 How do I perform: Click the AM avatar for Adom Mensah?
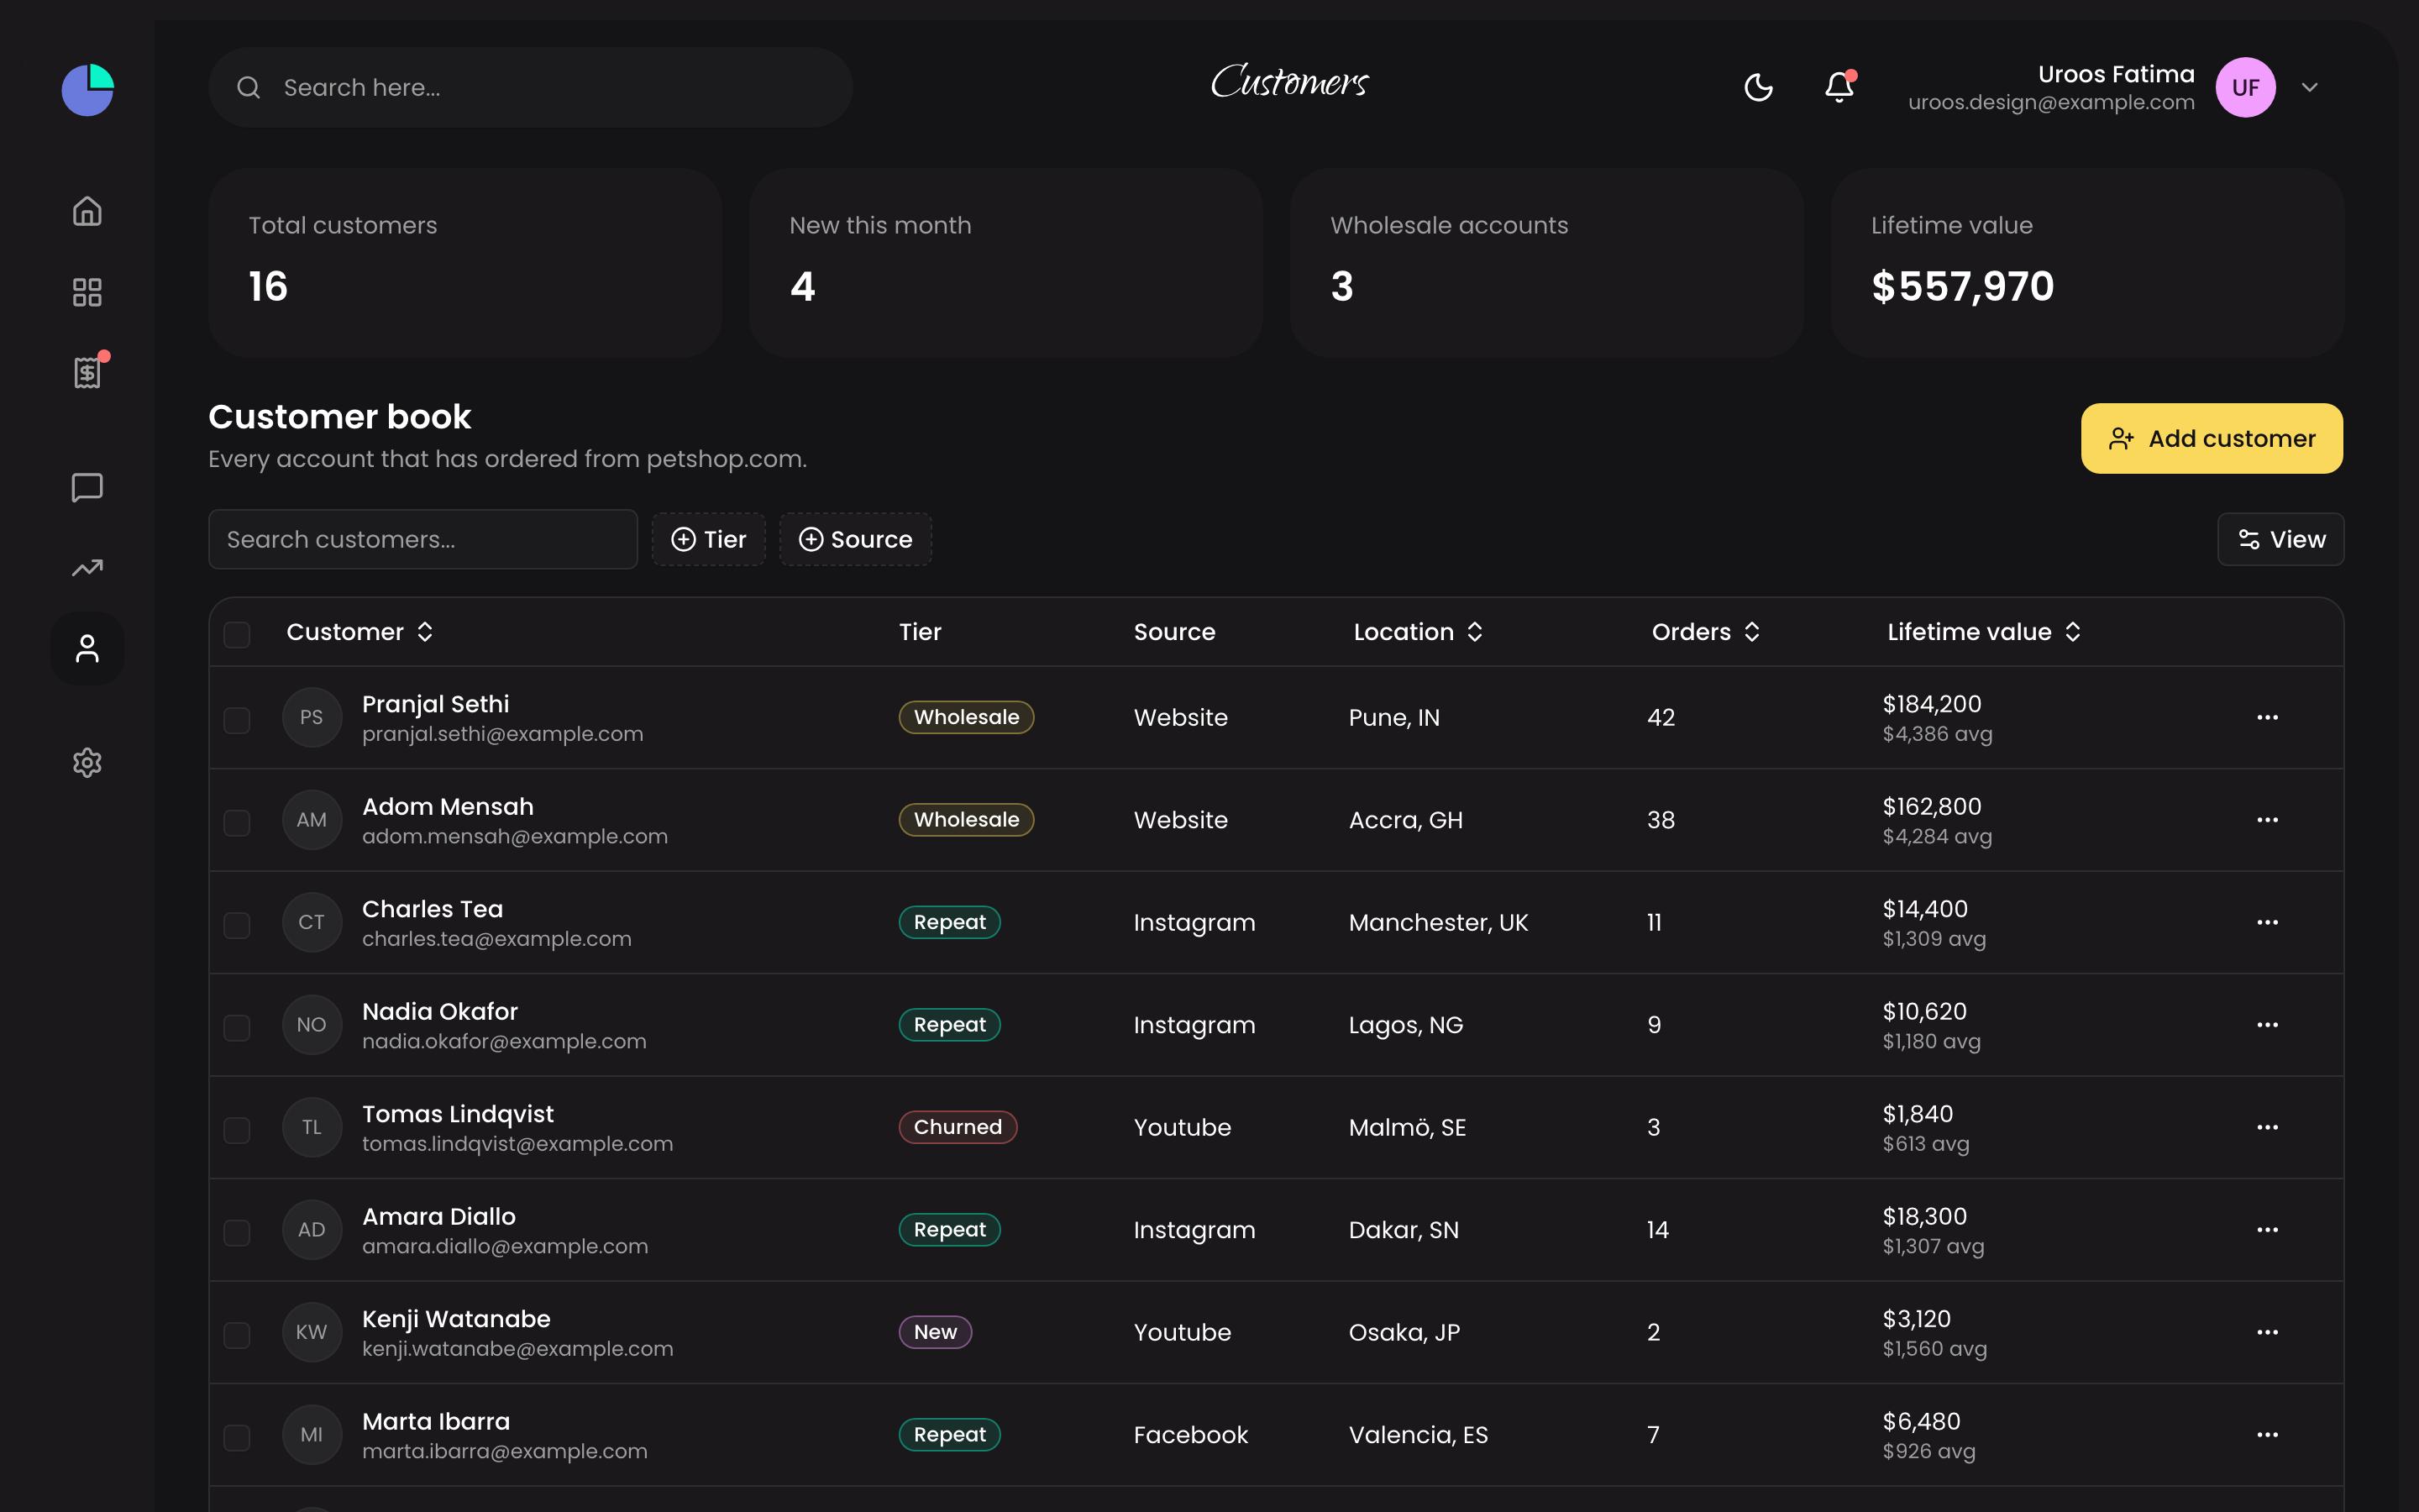[x=312, y=820]
